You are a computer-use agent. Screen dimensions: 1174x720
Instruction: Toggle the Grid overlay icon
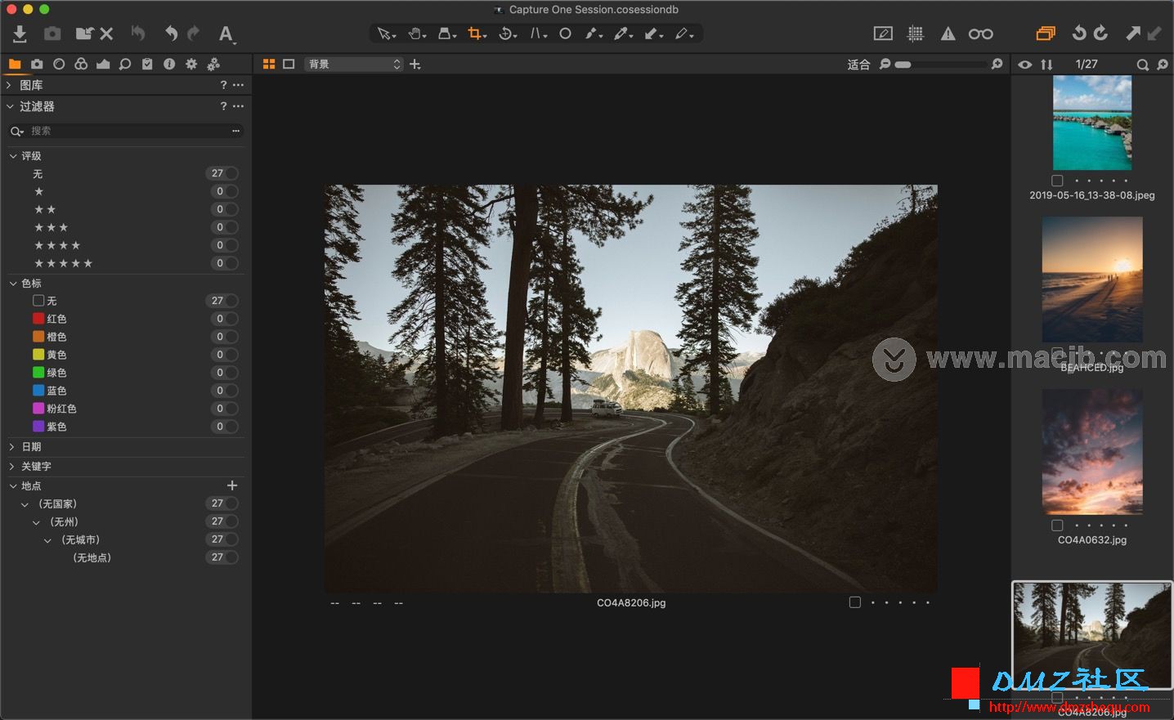click(916, 34)
